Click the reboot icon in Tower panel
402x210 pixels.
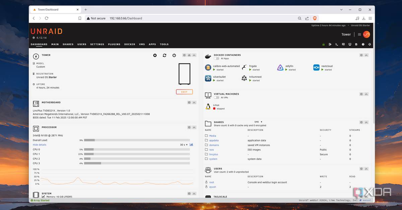[x=164, y=55]
